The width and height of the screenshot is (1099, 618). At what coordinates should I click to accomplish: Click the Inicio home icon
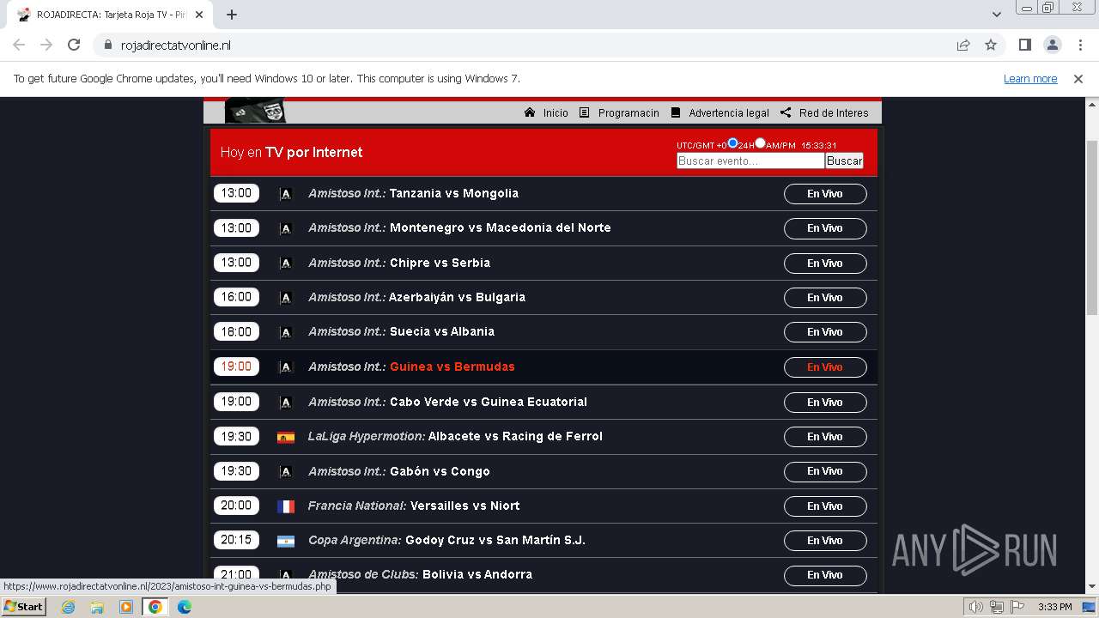530,112
